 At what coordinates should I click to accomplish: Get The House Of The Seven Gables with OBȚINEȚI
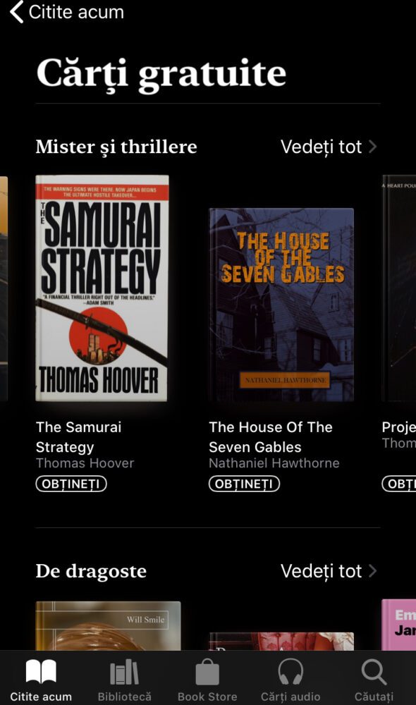pyautogui.click(x=244, y=484)
